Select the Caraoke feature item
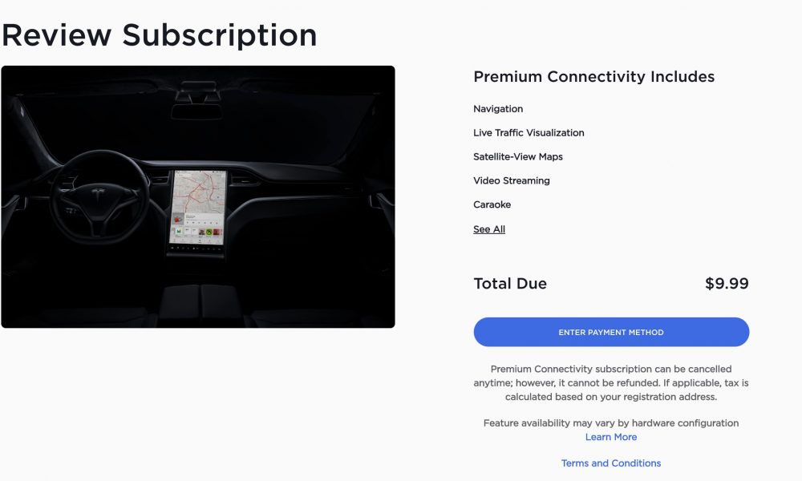 click(x=492, y=204)
